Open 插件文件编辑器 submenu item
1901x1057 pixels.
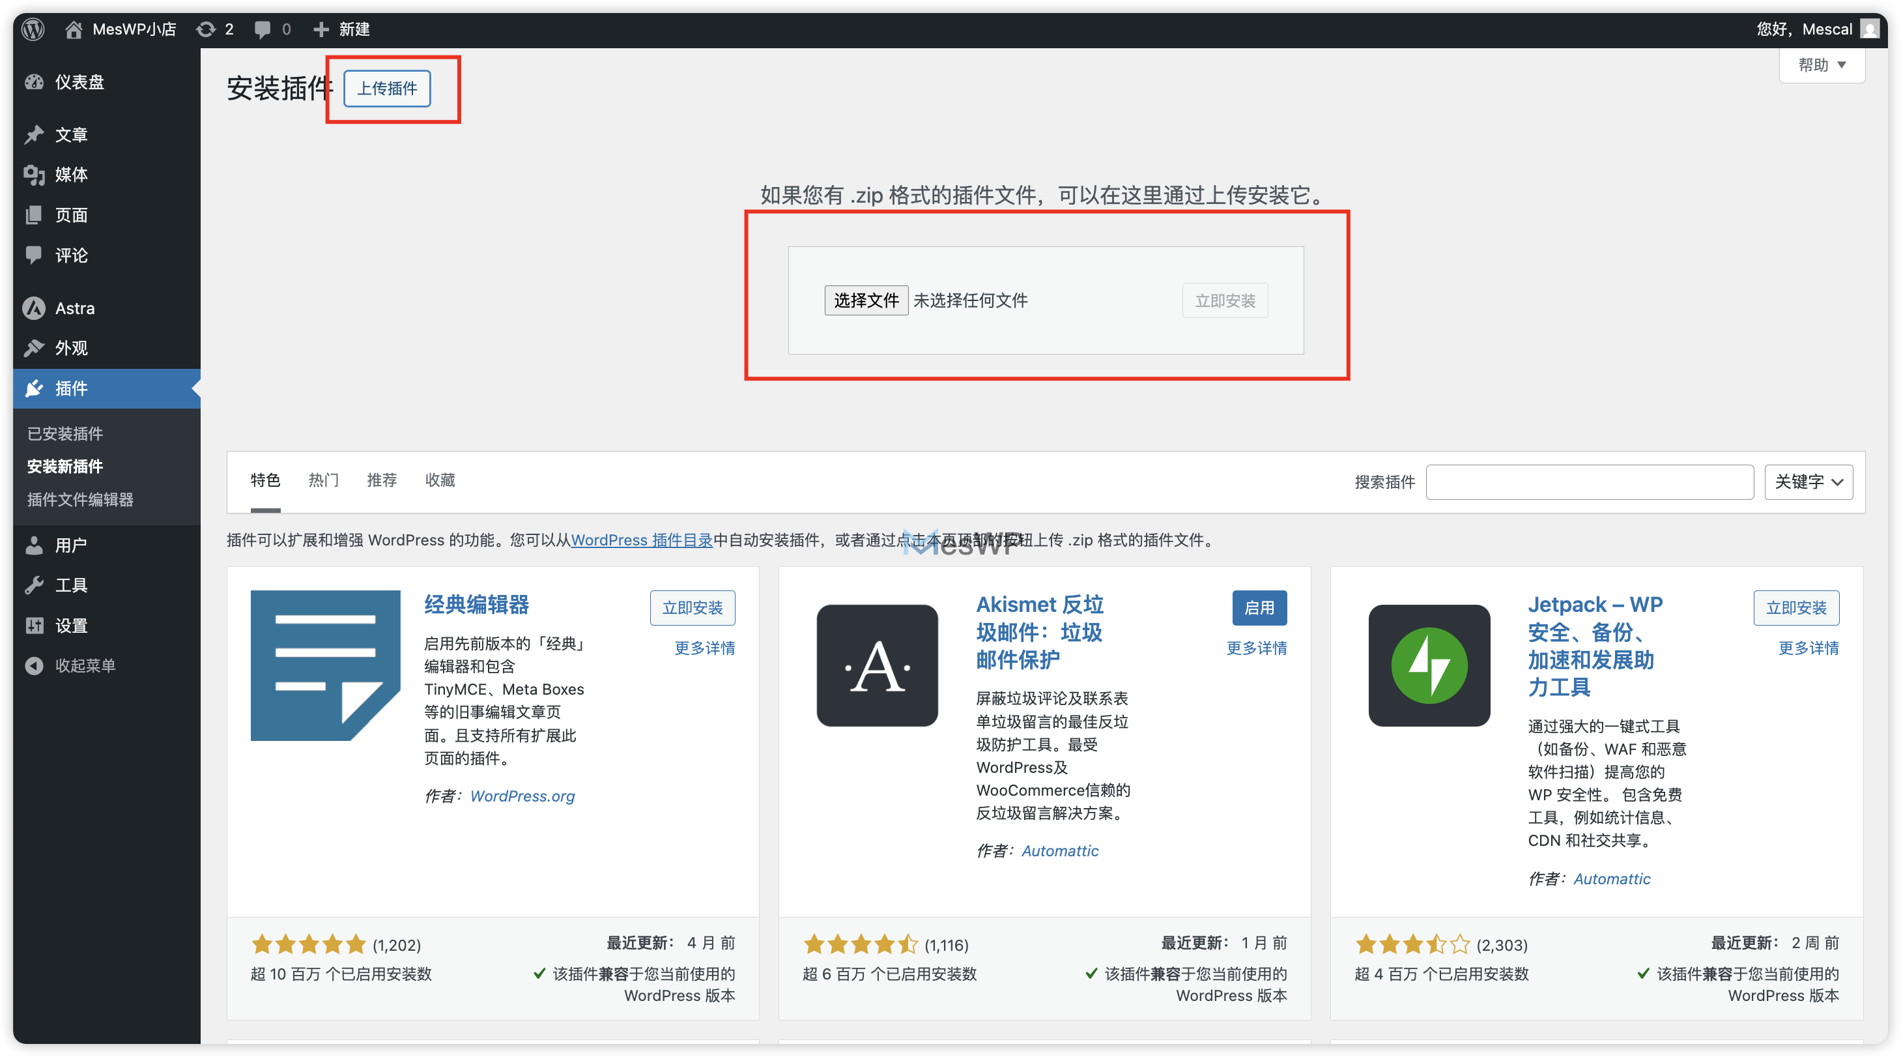(x=80, y=500)
